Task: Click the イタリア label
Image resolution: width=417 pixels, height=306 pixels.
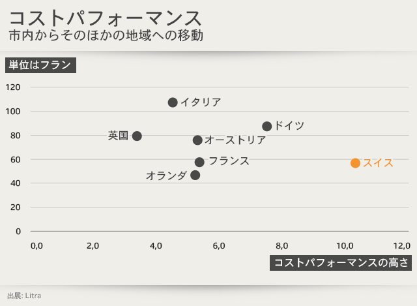Action: point(201,102)
